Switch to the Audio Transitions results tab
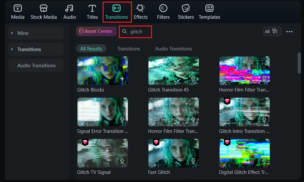The image size is (304, 182). click(174, 48)
